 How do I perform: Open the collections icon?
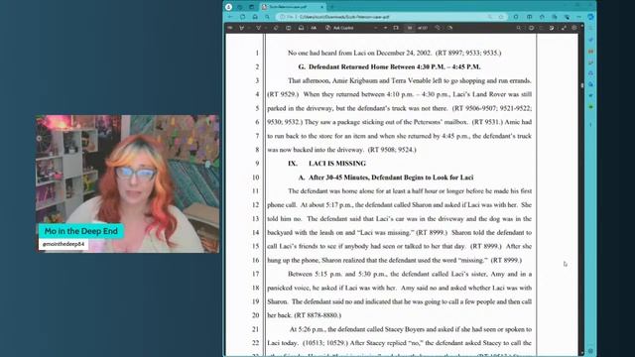(555, 17)
